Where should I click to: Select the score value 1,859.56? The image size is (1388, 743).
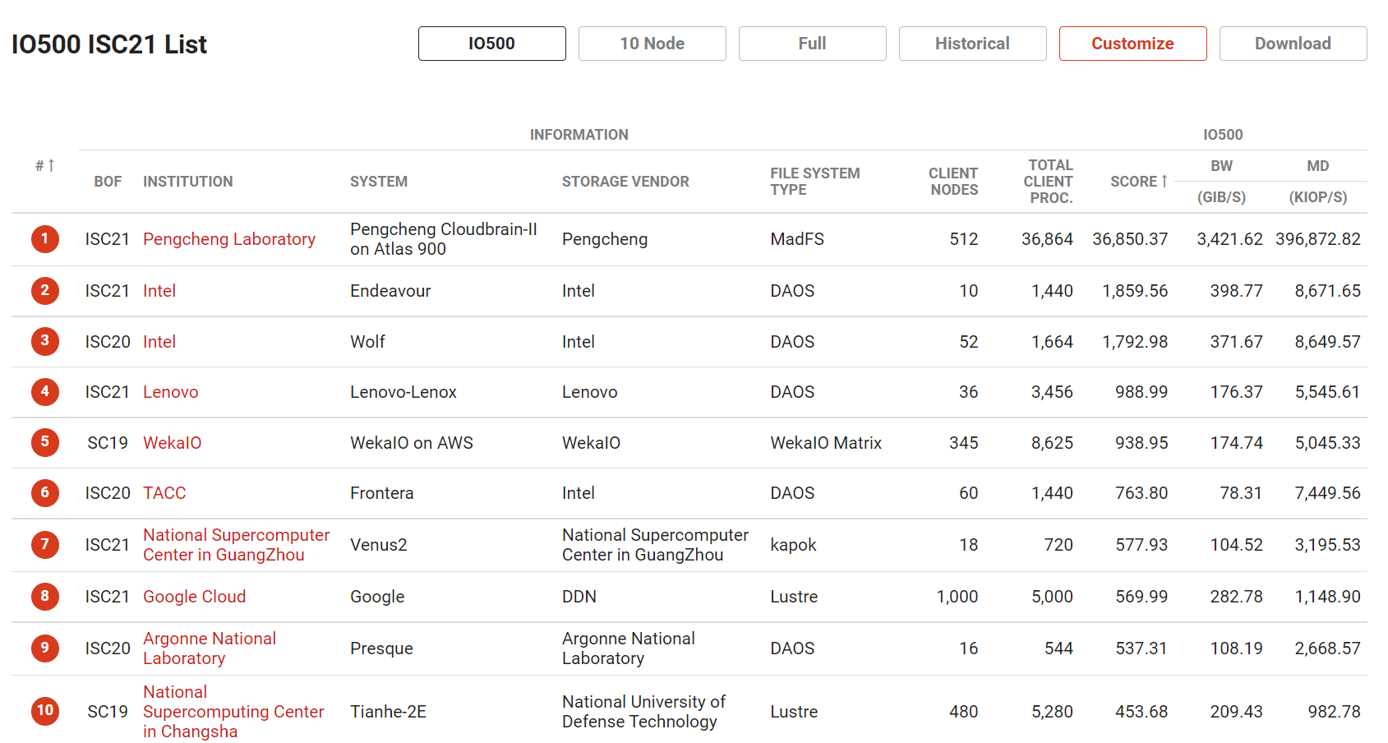1135,291
